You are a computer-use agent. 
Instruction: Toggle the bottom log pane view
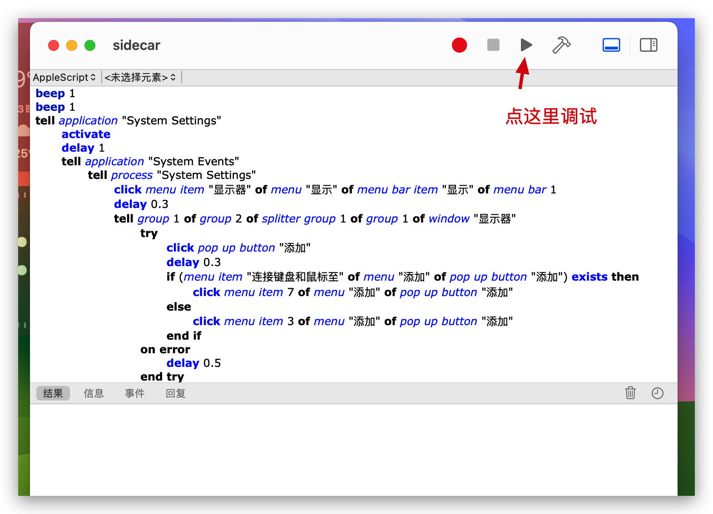(x=611, y=45)
